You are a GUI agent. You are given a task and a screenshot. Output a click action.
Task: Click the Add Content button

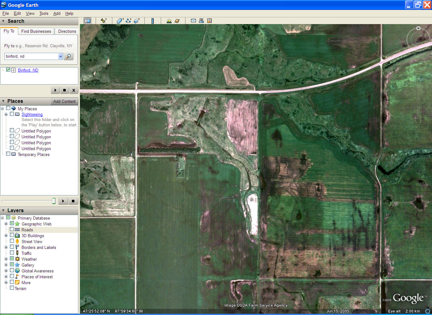click(64, 101)
